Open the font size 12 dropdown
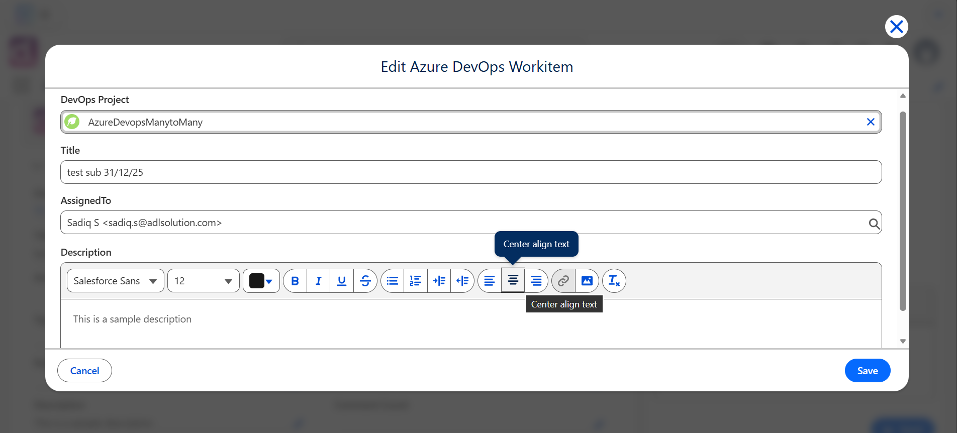This screenshot has height=433, width=957. coord(204,281)
